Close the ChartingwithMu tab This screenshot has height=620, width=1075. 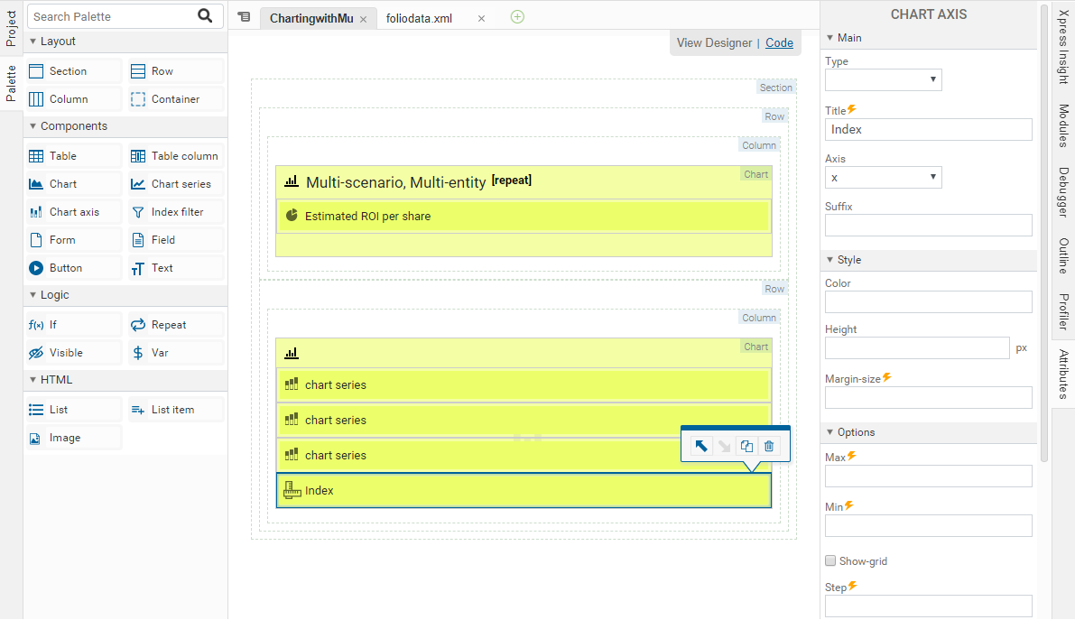pos(363,19)
